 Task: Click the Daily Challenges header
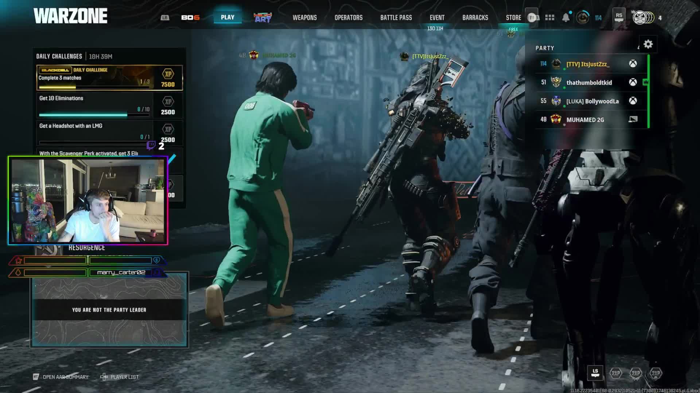(59, 56)
